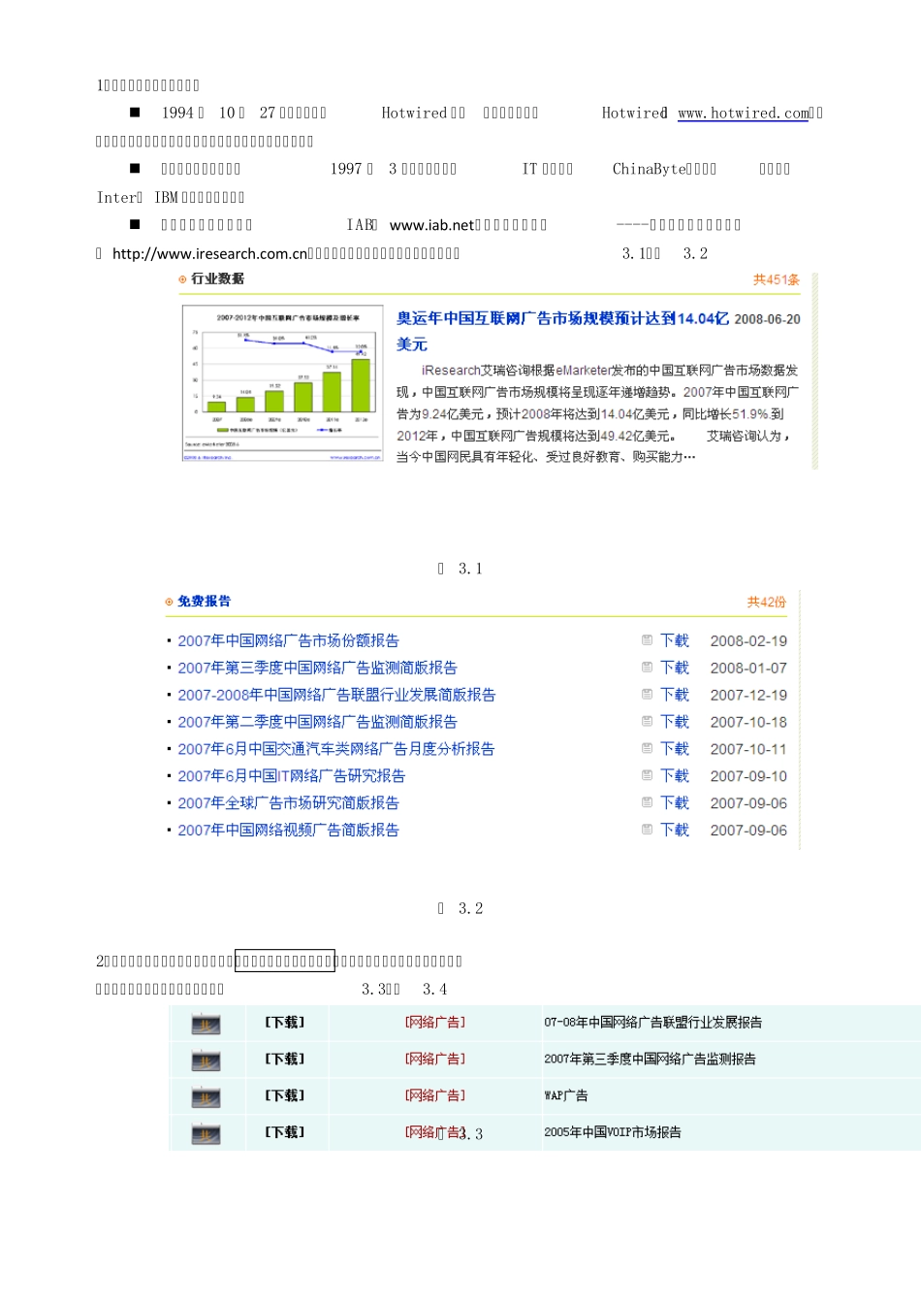Click download icon for 中国网络视频广告简版报告
Screen dimensions: 921x1306
pyautogui.click(x=647, y=831)
